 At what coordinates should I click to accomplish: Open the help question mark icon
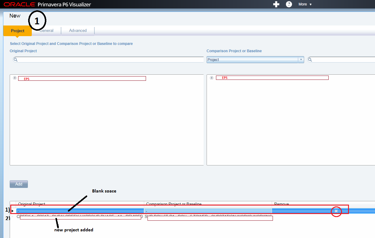[289, 4]
